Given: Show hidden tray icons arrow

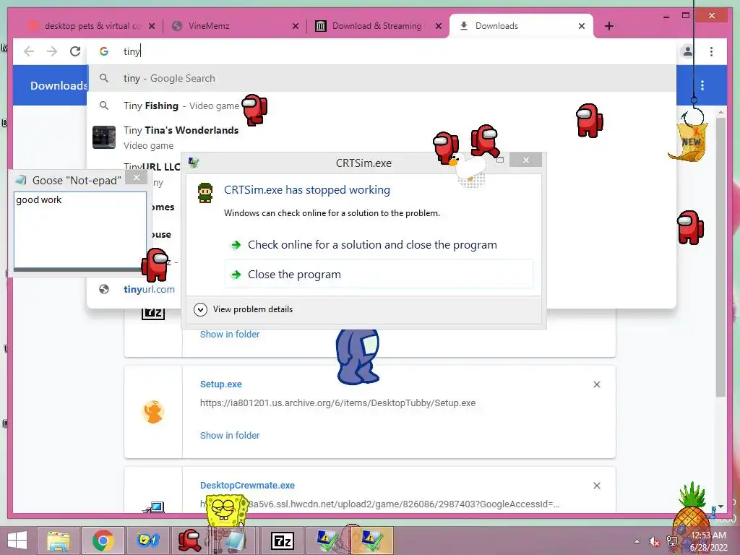Looking at the screenshot, I should pos(637,541).
